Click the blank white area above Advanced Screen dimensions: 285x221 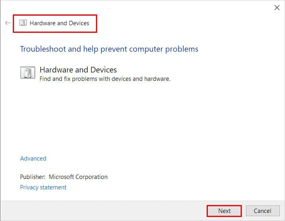click(x=142, y=119)
